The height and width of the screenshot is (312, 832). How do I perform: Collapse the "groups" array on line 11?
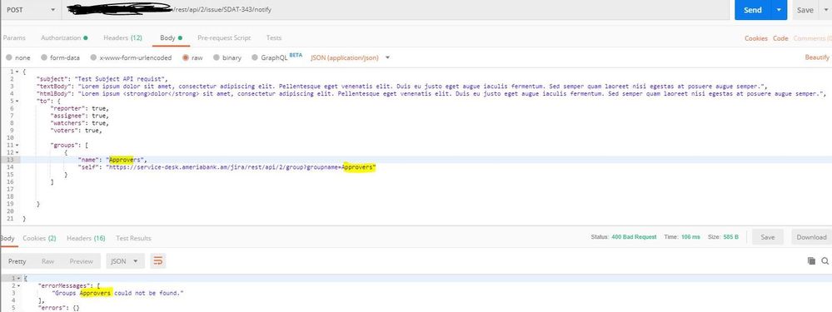tap(17, 145)
